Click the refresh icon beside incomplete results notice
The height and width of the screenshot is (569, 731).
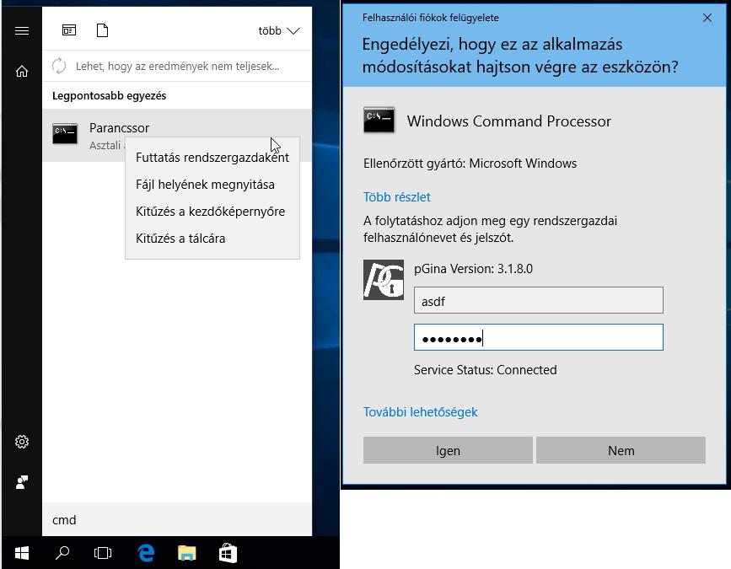click(x=59, y=66)
